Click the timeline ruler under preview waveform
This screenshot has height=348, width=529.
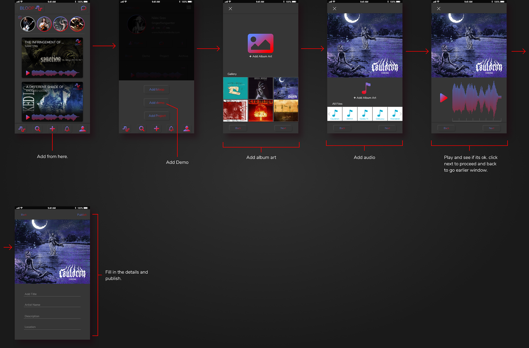[x=477, y=120]
